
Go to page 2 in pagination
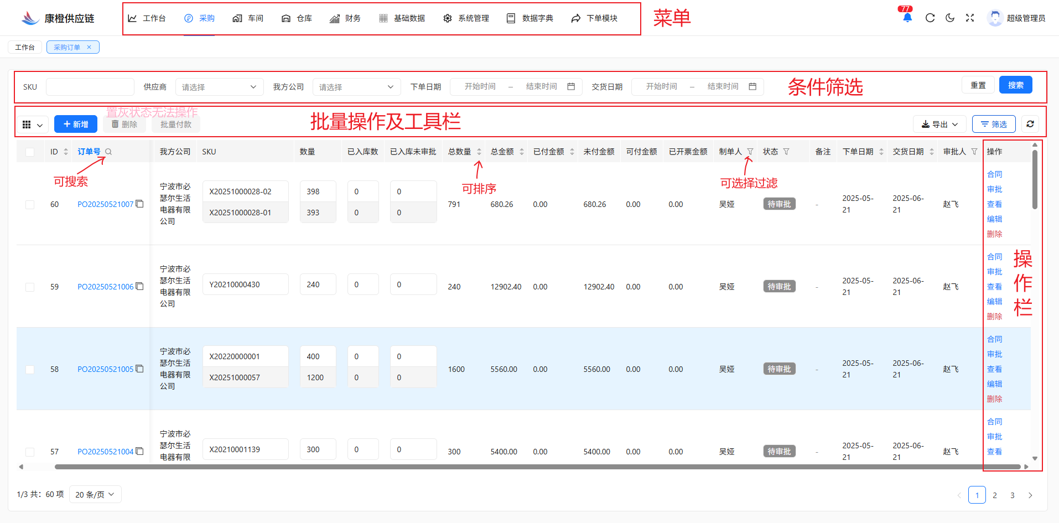coord(994,494)
